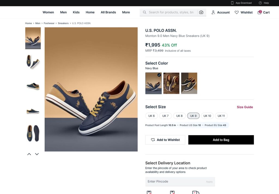Go to the Women category
This screenshot has height=194, width=279.
tap(48, 12)
